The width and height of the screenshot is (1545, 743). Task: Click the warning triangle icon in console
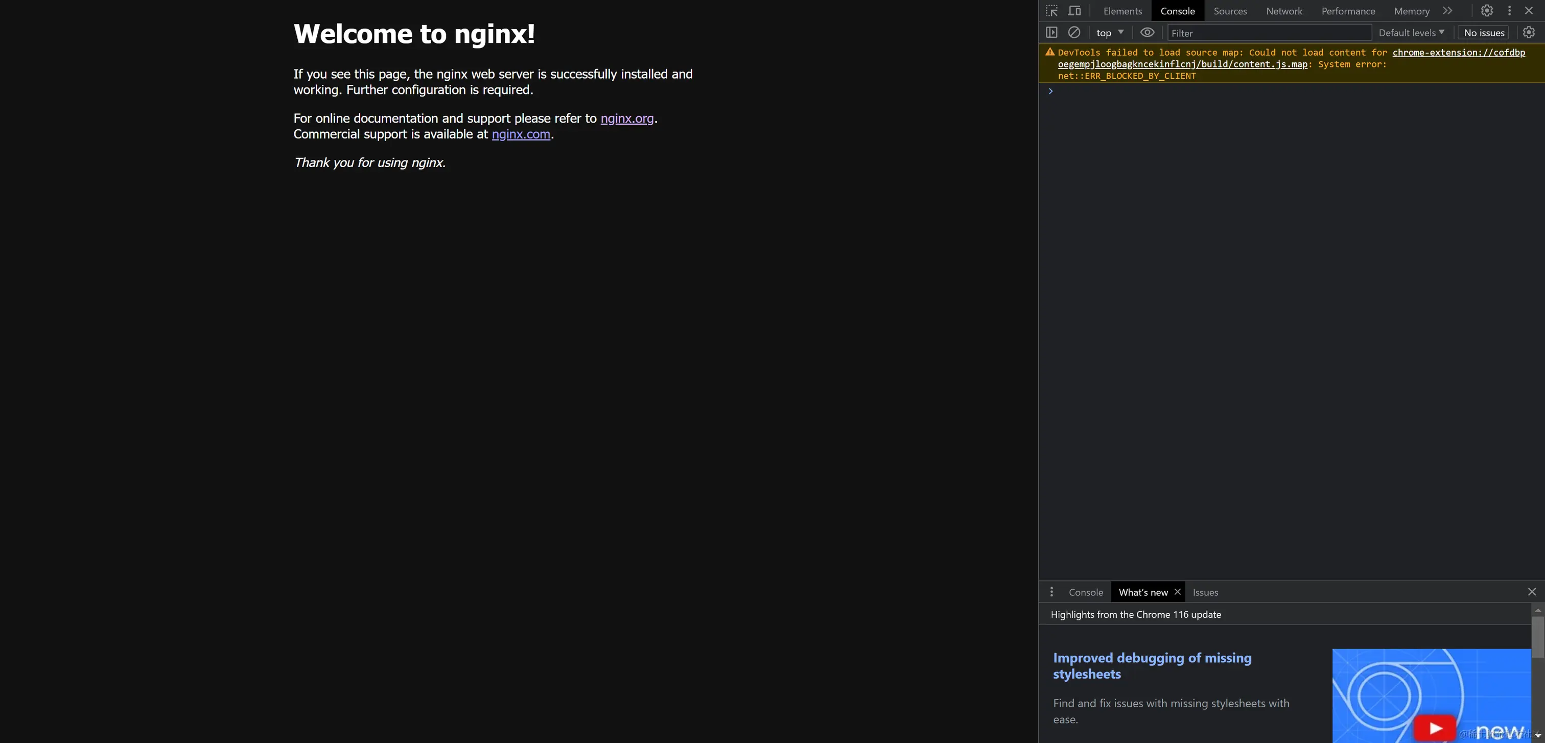[1049, 52]
